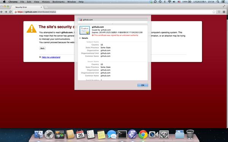Click the Expires date line
Image resolution: width=228 pixels, height=142 pixels.
pyautogui.click(x=117, y=33)
